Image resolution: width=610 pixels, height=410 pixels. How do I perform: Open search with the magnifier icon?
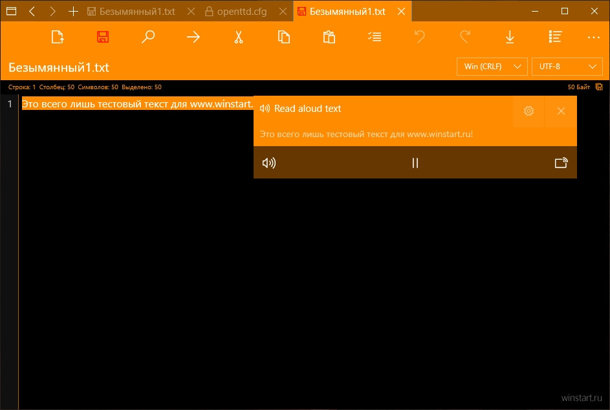pos(148,38)
